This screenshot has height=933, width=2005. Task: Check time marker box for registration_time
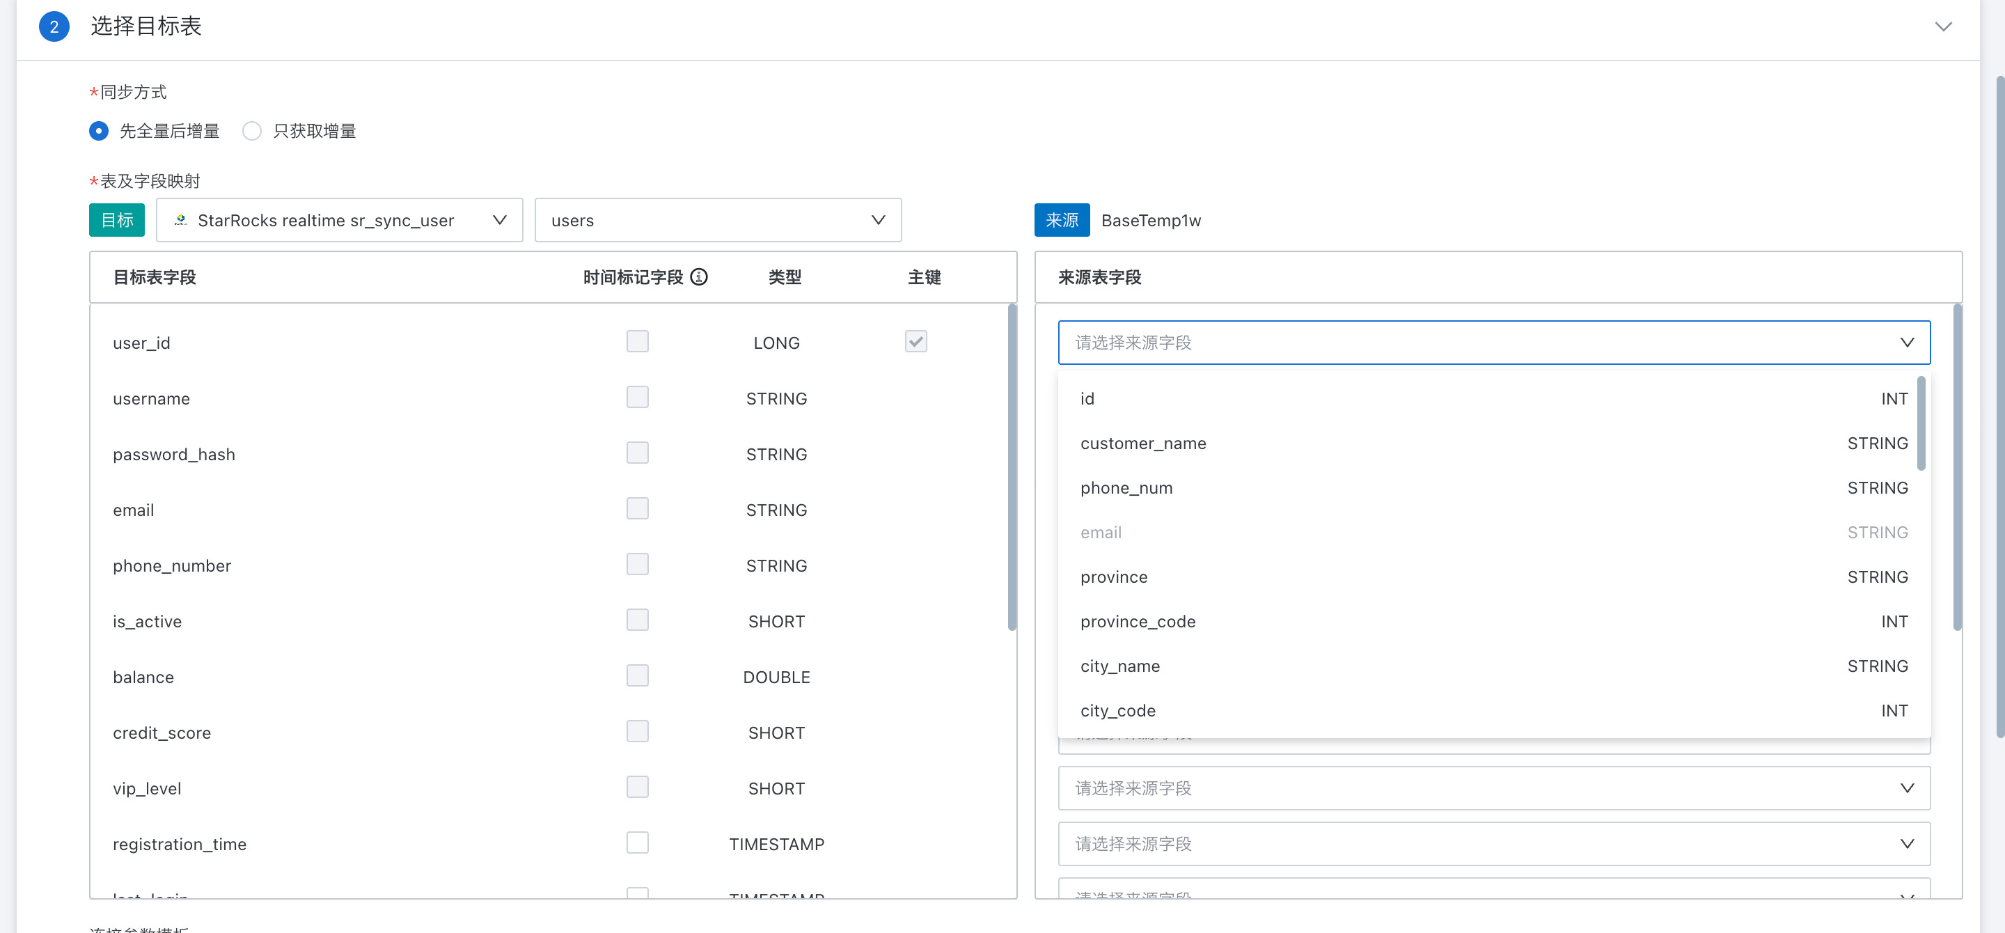(637, 842)
